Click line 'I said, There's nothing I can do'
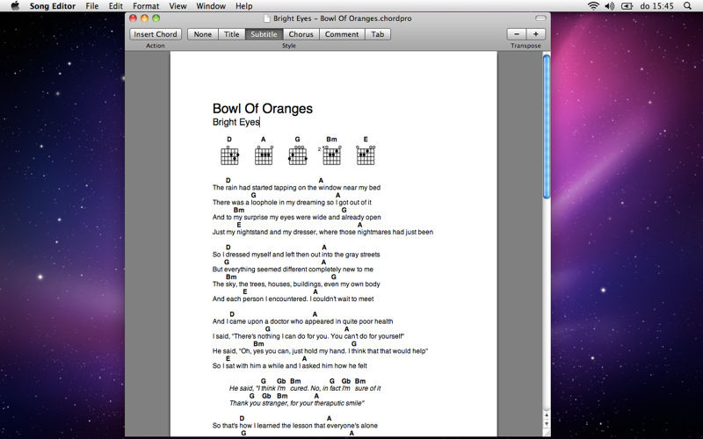 pos(308,336)
